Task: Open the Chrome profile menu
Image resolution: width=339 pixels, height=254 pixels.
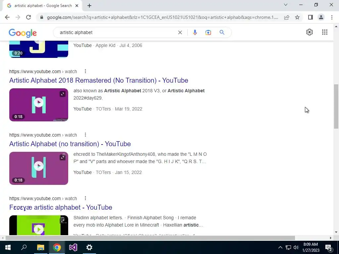Action: (321, 17)
